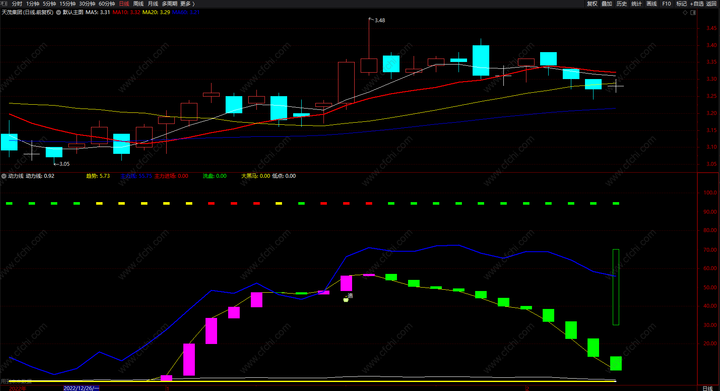Click the 标记 mark button
Screen dimensions: 720x391
point(682,4)
